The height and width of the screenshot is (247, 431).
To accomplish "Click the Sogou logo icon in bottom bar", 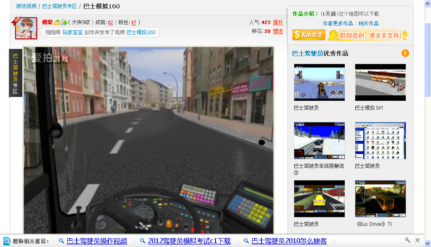I will pyautogui.click(x=7, y=241).
